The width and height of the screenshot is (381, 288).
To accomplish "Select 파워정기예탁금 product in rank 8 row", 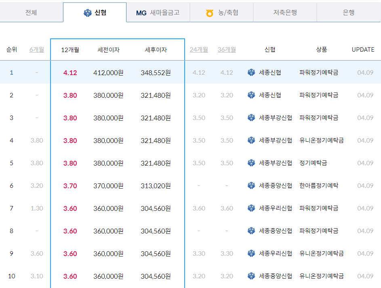I will click(319, 231).
